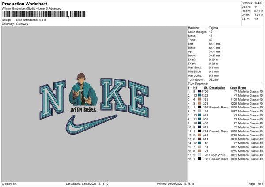Click the Color changes value 17
265x187 pixels.
(x=211, y=32)
